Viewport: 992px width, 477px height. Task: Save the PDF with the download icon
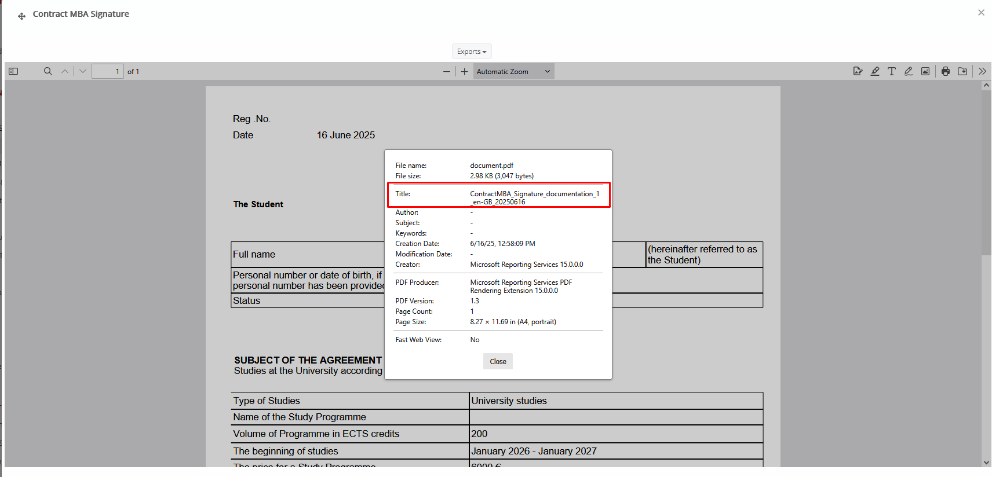(962, 71)
